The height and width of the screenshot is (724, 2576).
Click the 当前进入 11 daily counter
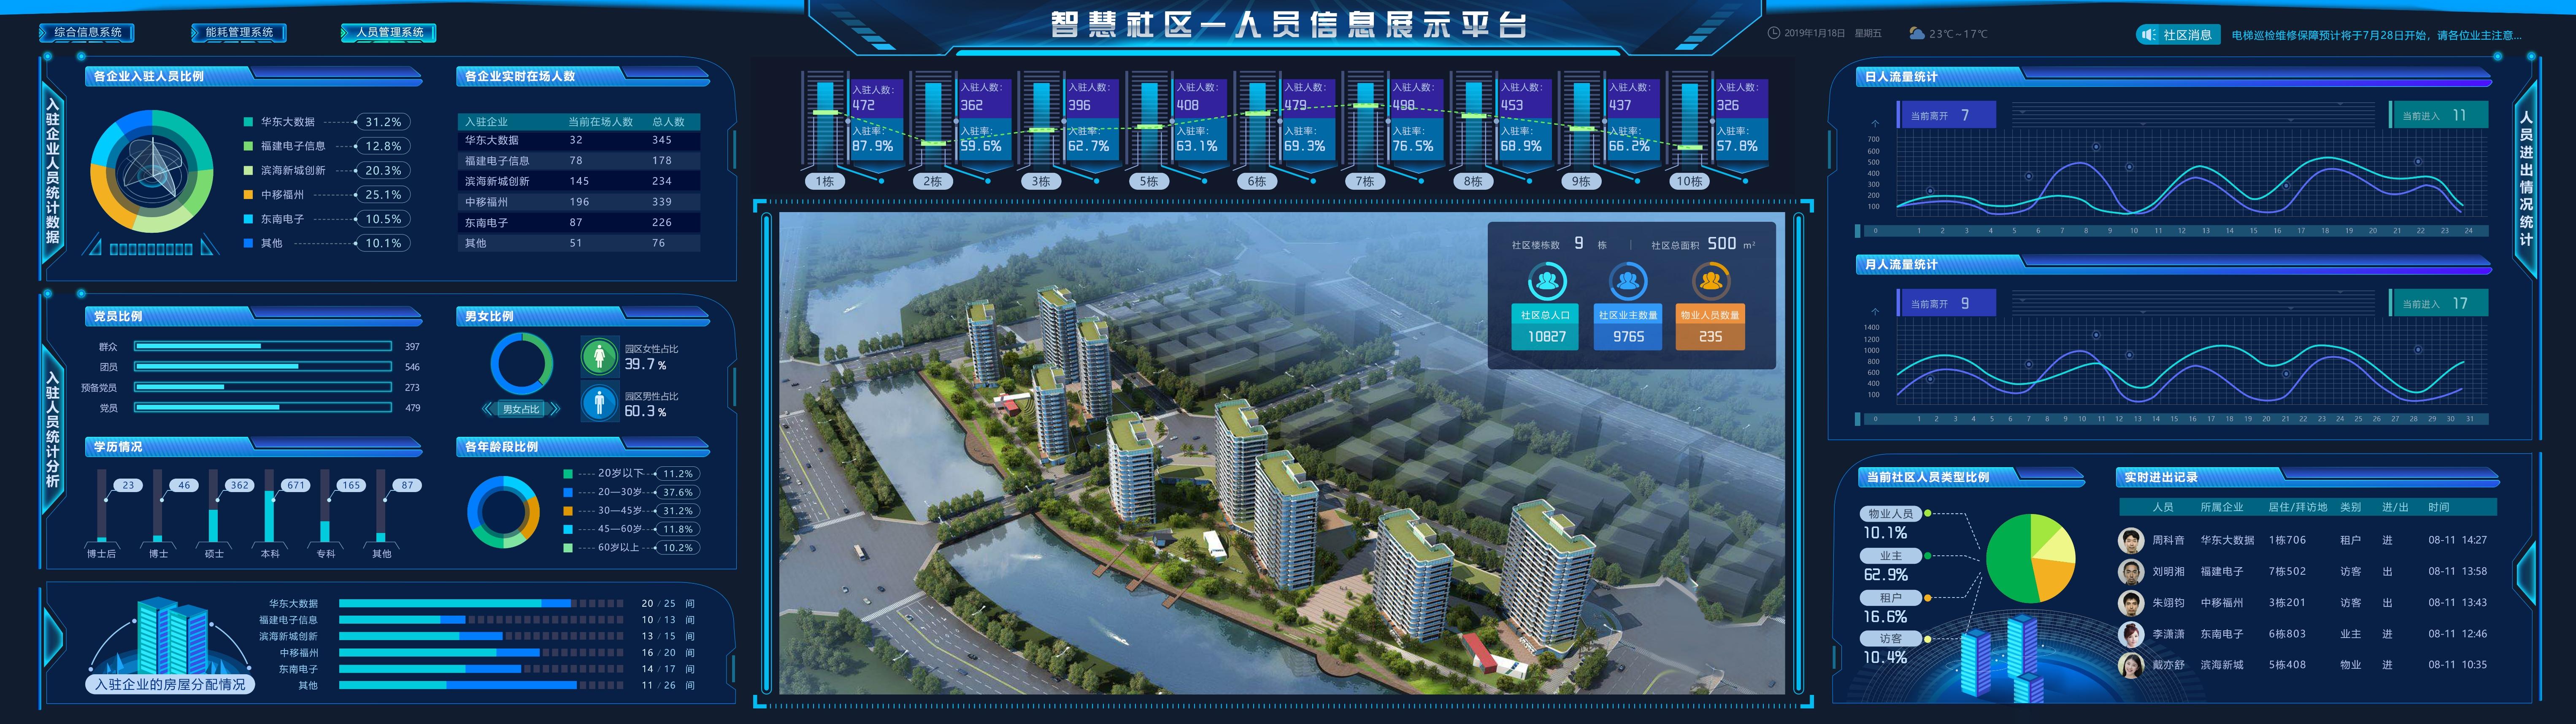[2438, 115]
